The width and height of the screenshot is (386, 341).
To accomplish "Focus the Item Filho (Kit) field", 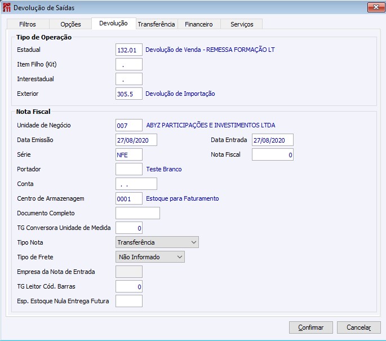I will pyautogui.click(x=129, y=64).
